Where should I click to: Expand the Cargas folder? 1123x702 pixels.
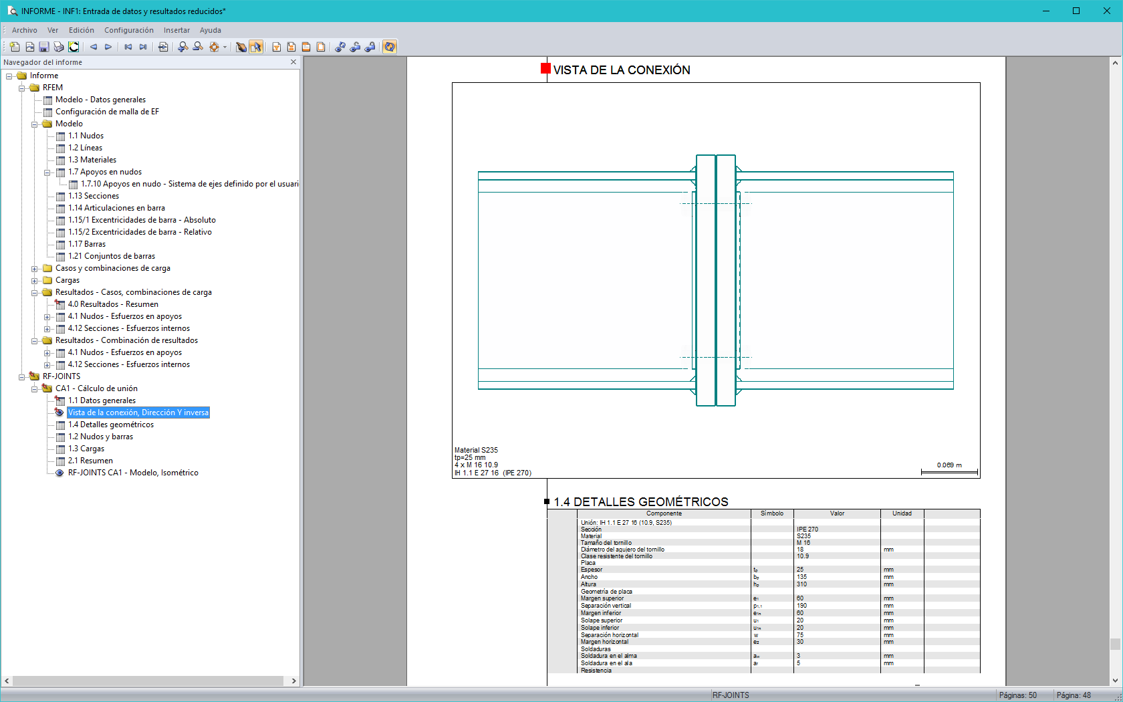point(35,281)
